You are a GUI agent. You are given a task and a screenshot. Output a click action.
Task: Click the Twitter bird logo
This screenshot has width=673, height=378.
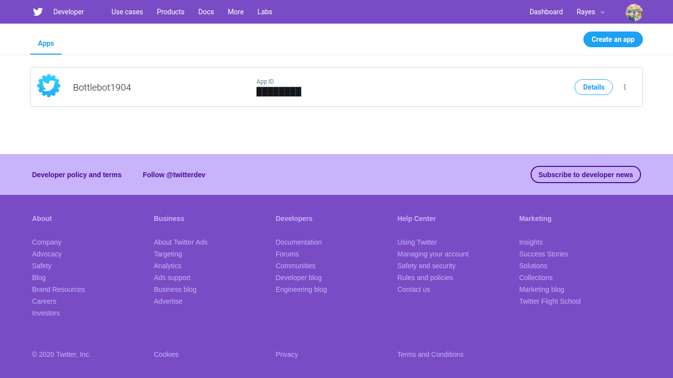[x=38, y=12]
